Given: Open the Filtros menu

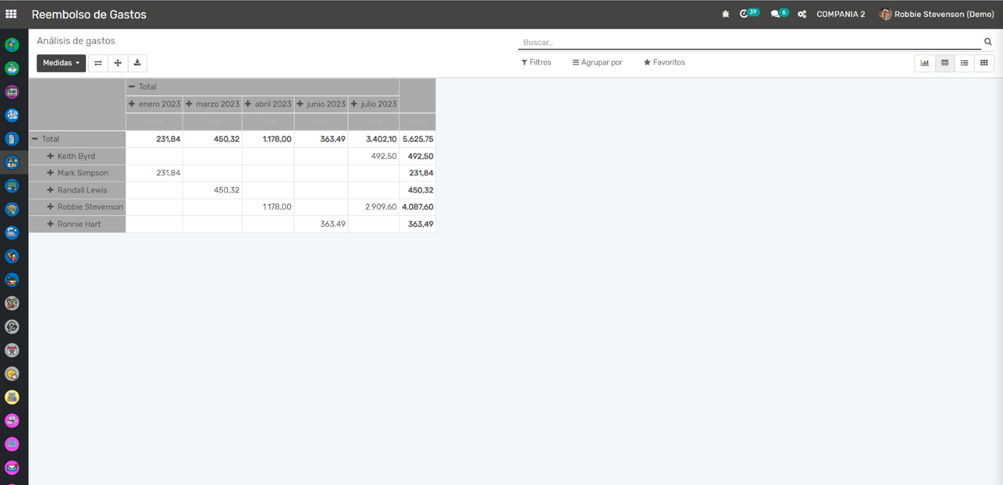Looking at the screenshot, I should tap(536, 63).
